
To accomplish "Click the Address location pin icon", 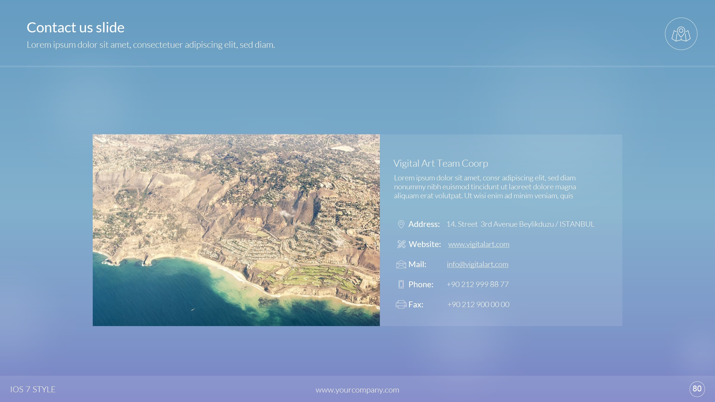I will [x=401, y=224].
